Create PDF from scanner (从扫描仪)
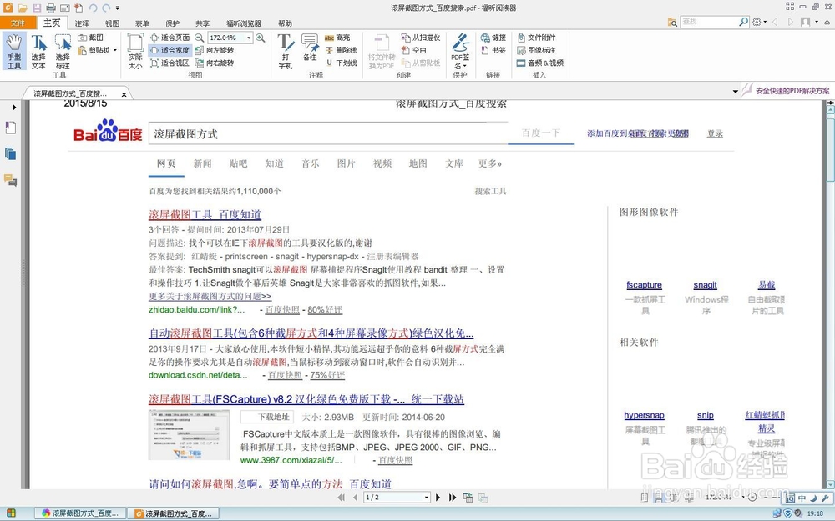The width and height of the screenshot is (835, 521). tap(420, 38)
